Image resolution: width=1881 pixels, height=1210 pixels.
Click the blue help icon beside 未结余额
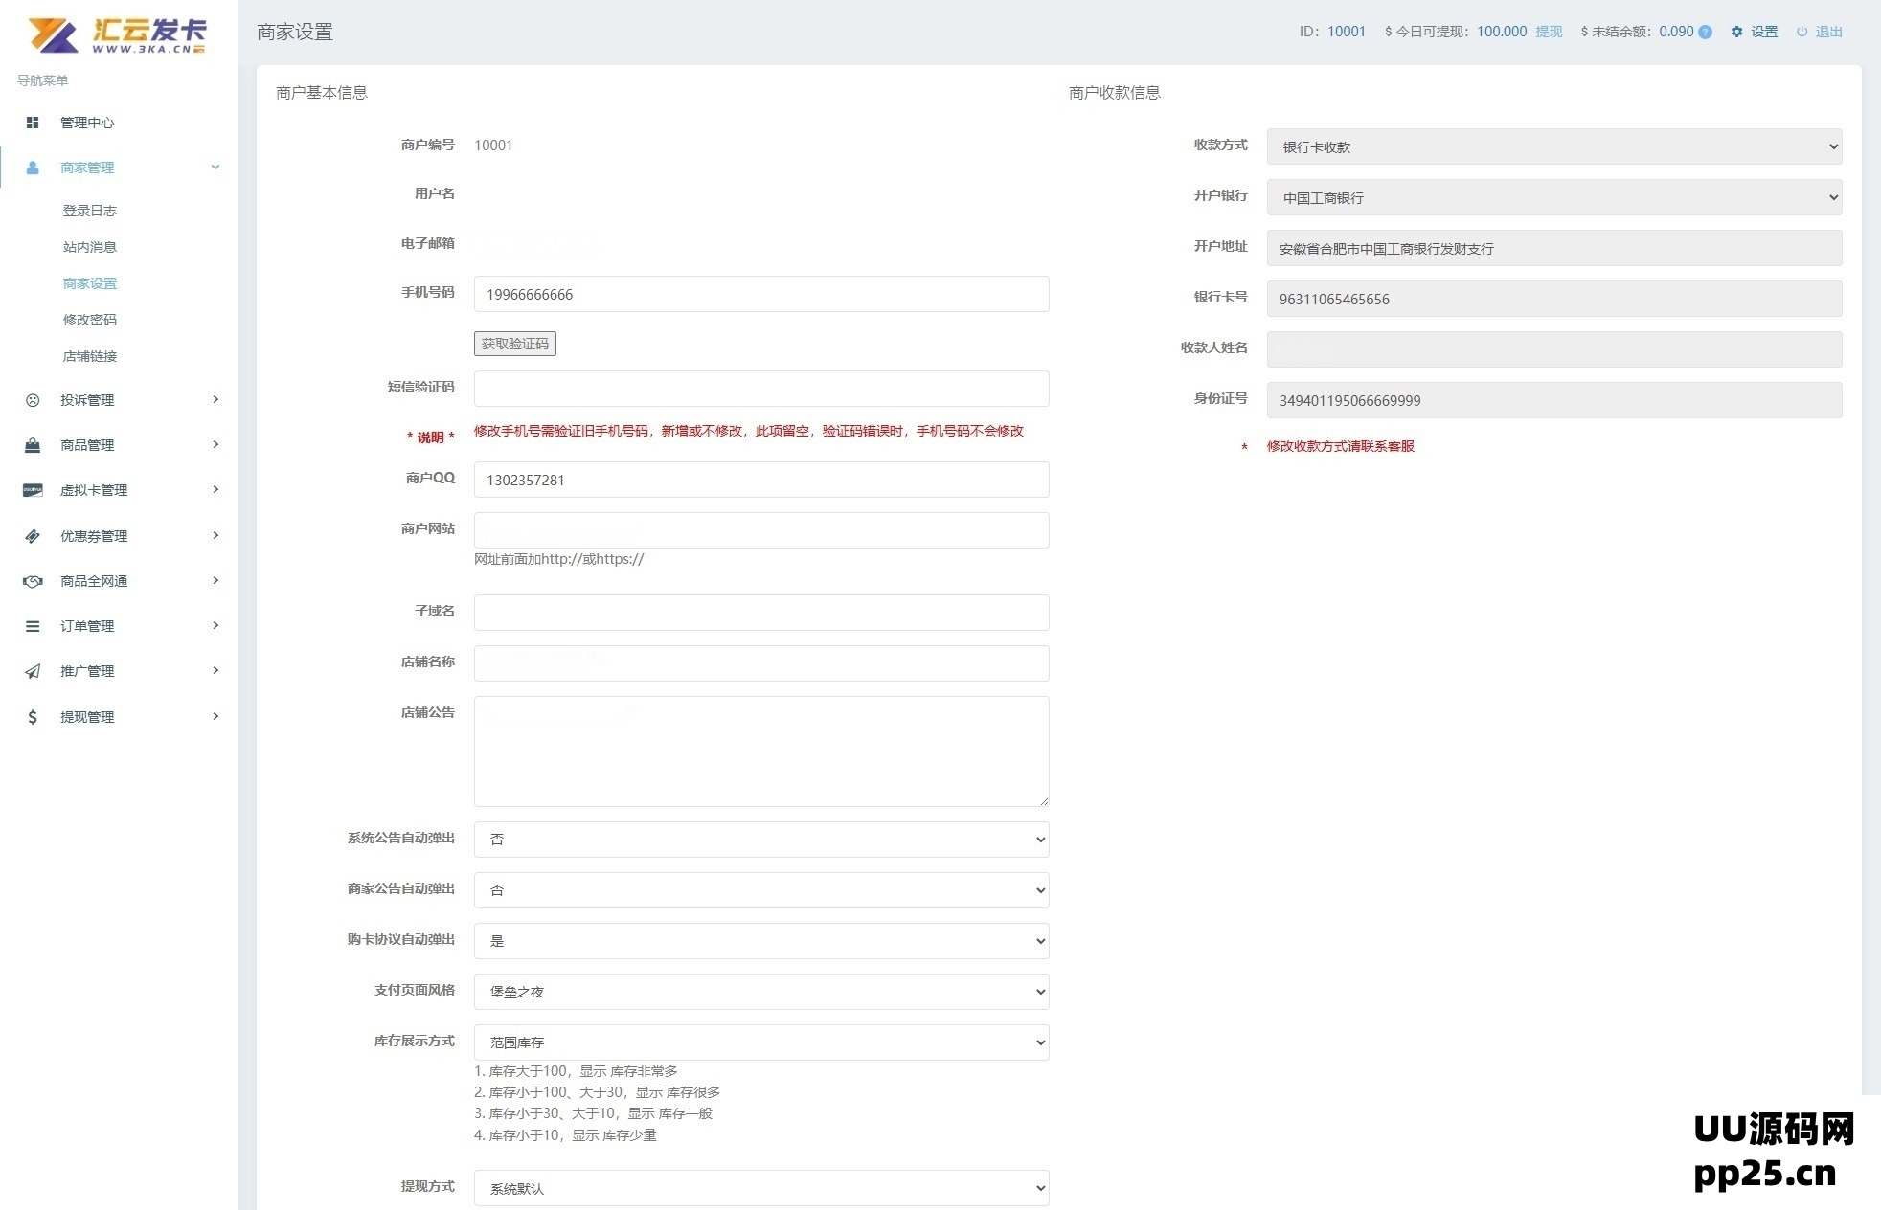tap(1705, 32)
